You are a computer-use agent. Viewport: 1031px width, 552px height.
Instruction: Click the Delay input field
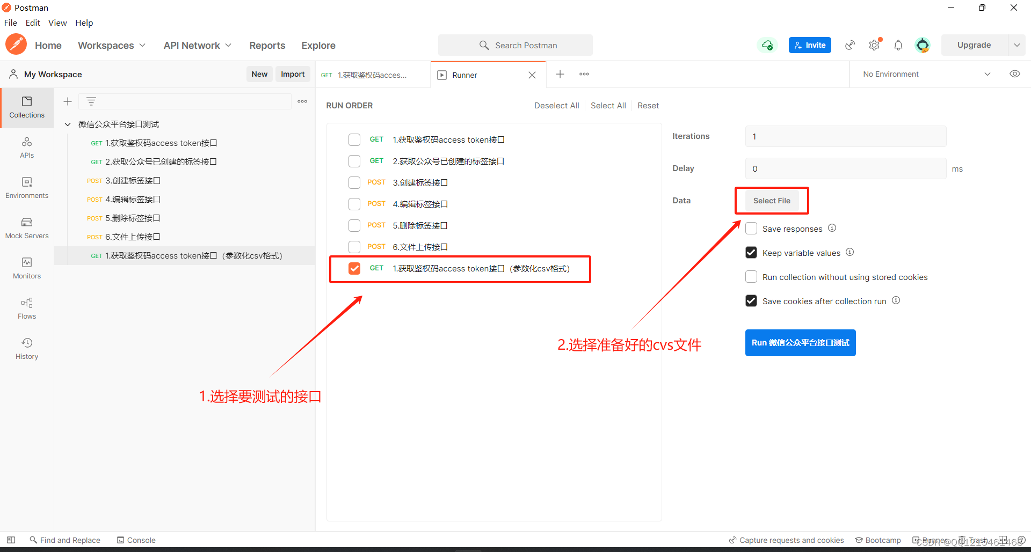(846, 168)
